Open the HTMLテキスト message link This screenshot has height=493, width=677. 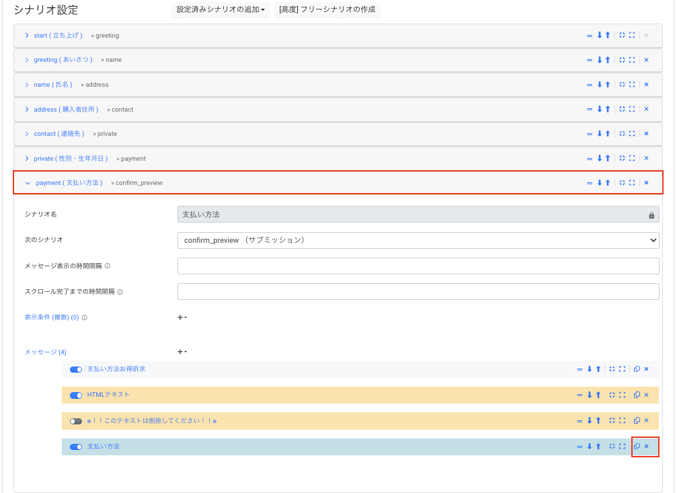click(108, 395)
